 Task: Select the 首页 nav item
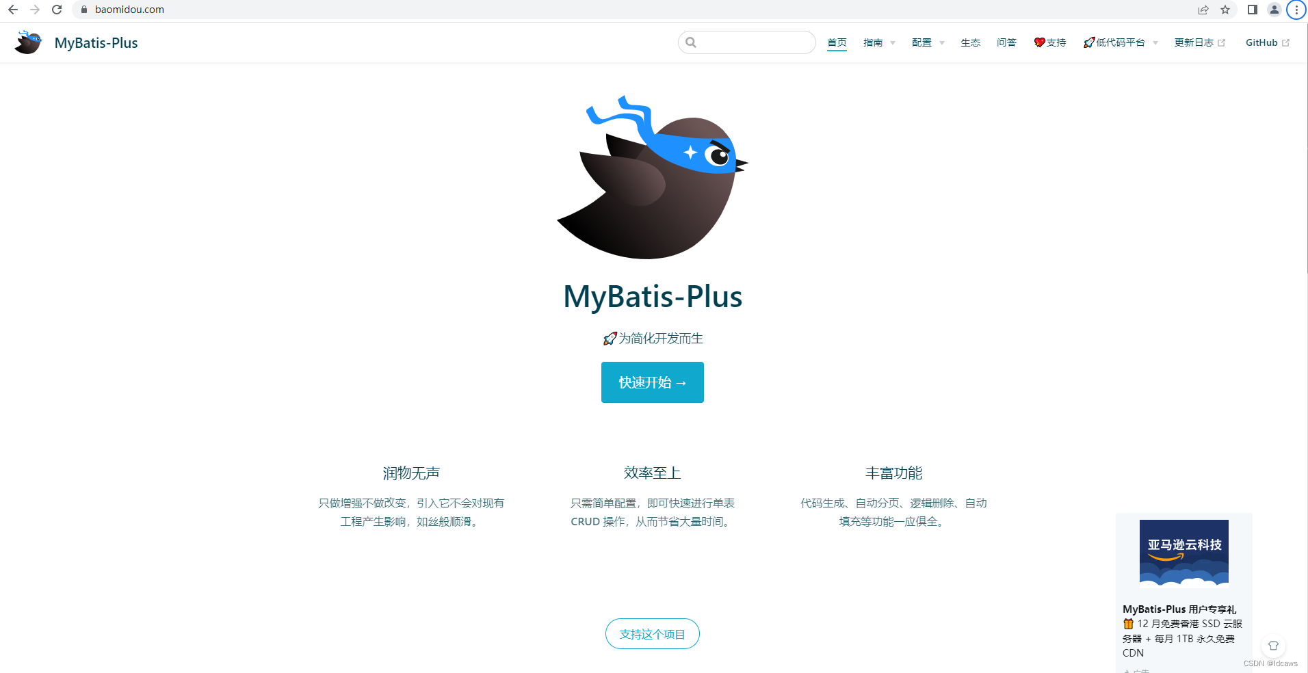coord(837,42)
